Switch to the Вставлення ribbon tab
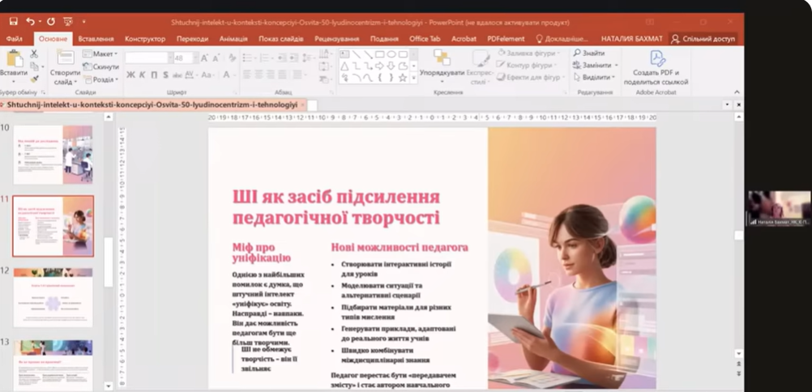Screen dimensions: 812x392 click(x=96, y=38)
